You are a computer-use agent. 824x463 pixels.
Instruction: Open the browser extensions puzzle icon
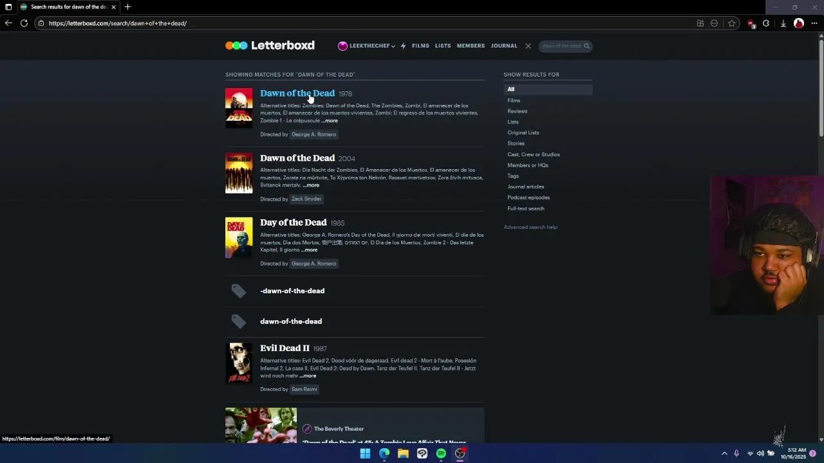point(766,23)
